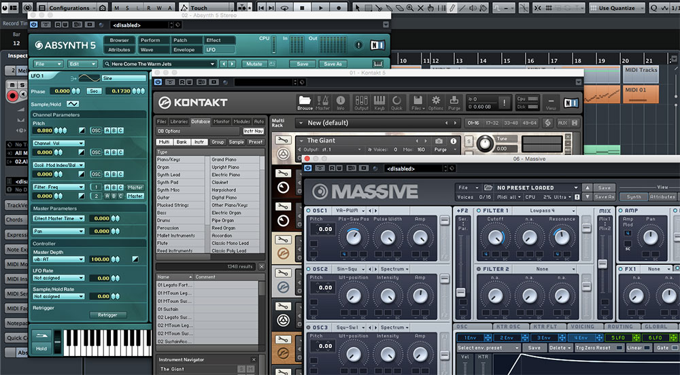Toggle Absynth plugin bypass power button
Viewport: 680px width, 375px height.
(34, 24)
